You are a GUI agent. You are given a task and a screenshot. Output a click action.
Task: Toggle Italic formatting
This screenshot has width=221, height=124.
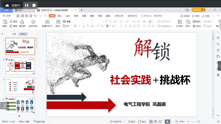click(79, 26)
